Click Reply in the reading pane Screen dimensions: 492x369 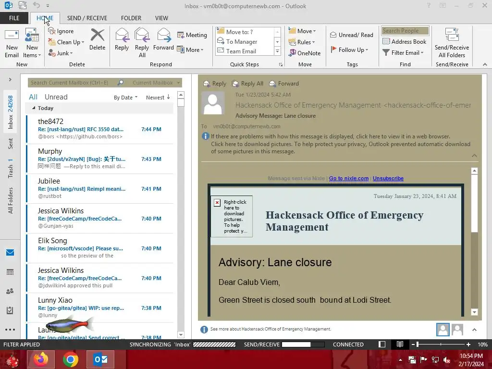[215, 84]
